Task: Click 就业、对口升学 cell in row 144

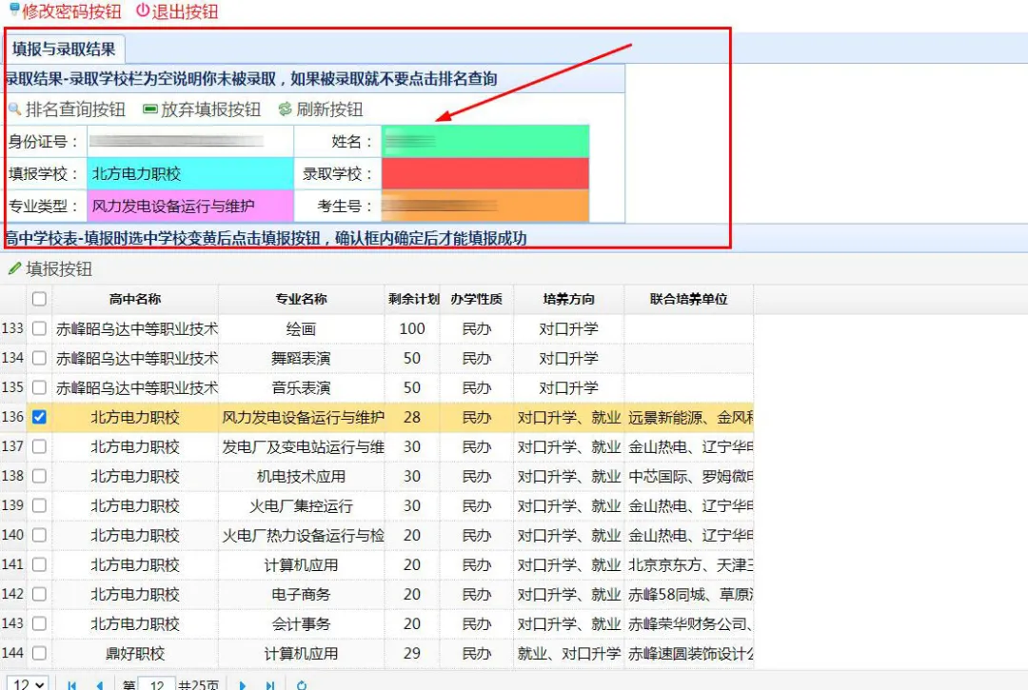Action: [569, 653]
